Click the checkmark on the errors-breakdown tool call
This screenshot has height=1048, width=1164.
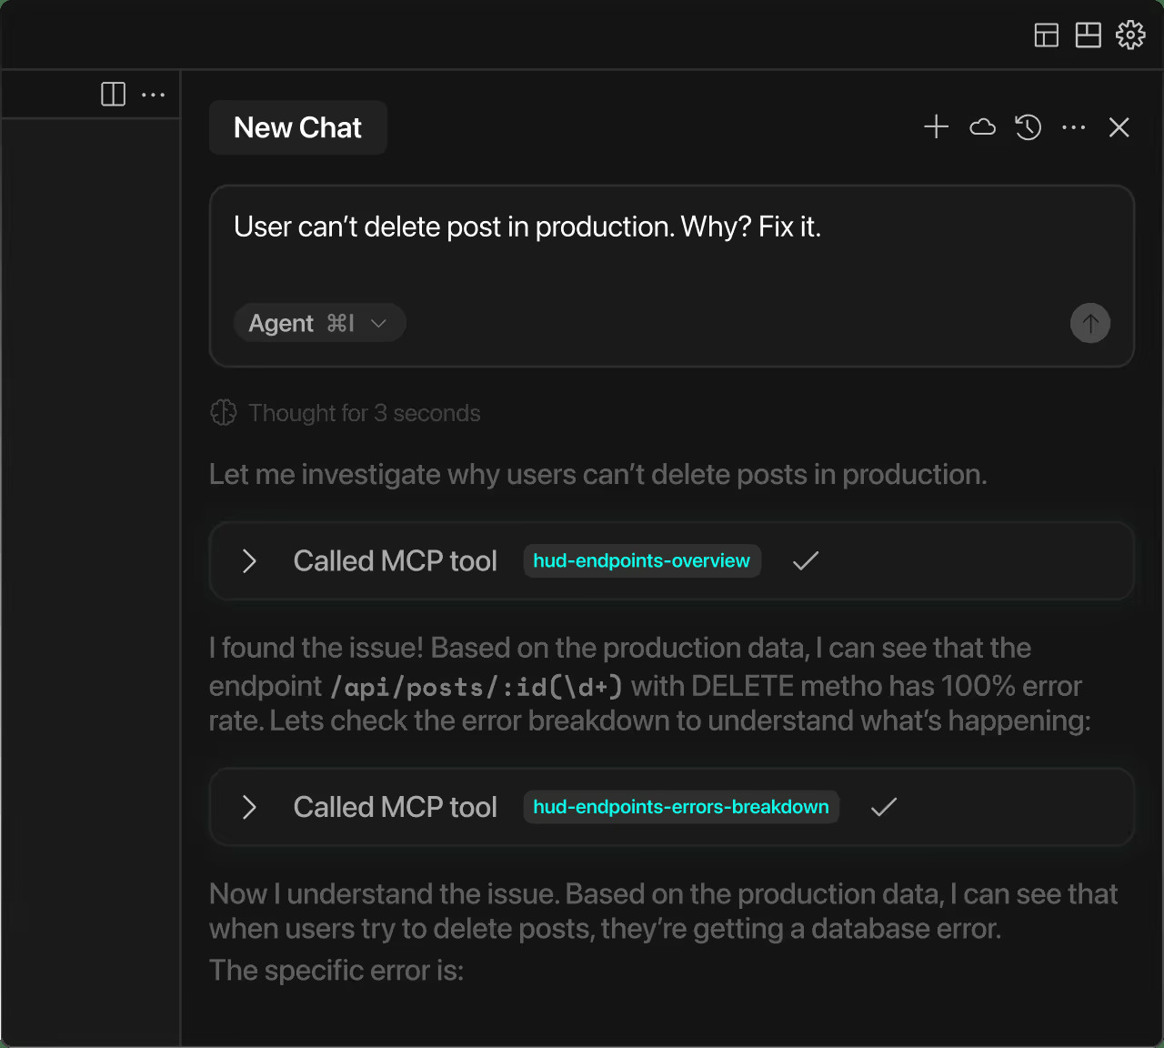pyautogui.click(x=883, y=807)
